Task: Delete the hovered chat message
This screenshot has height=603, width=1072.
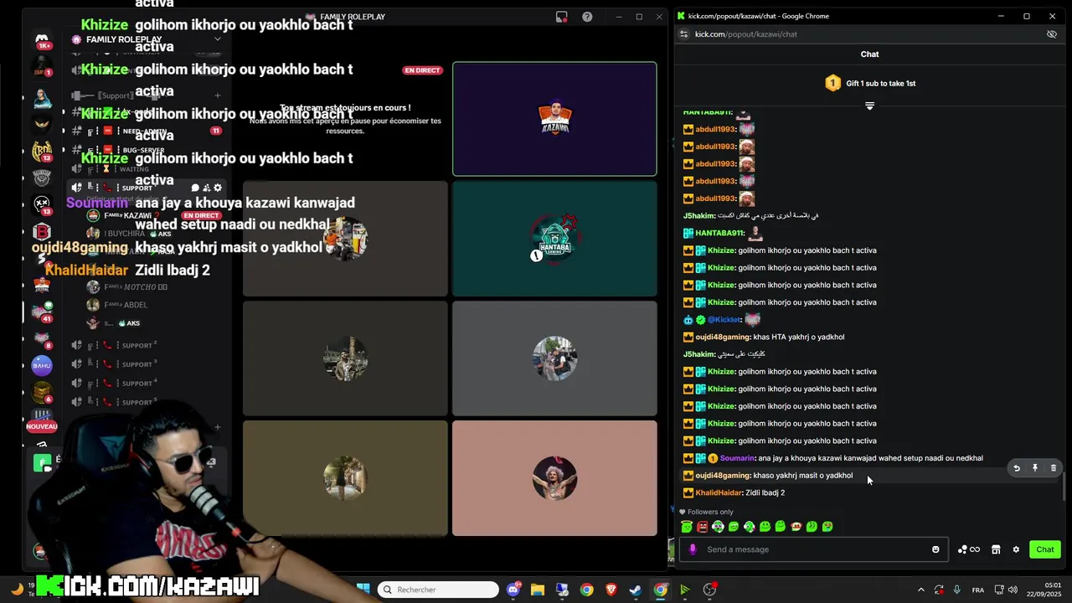Action: [x=1054, y=468]
